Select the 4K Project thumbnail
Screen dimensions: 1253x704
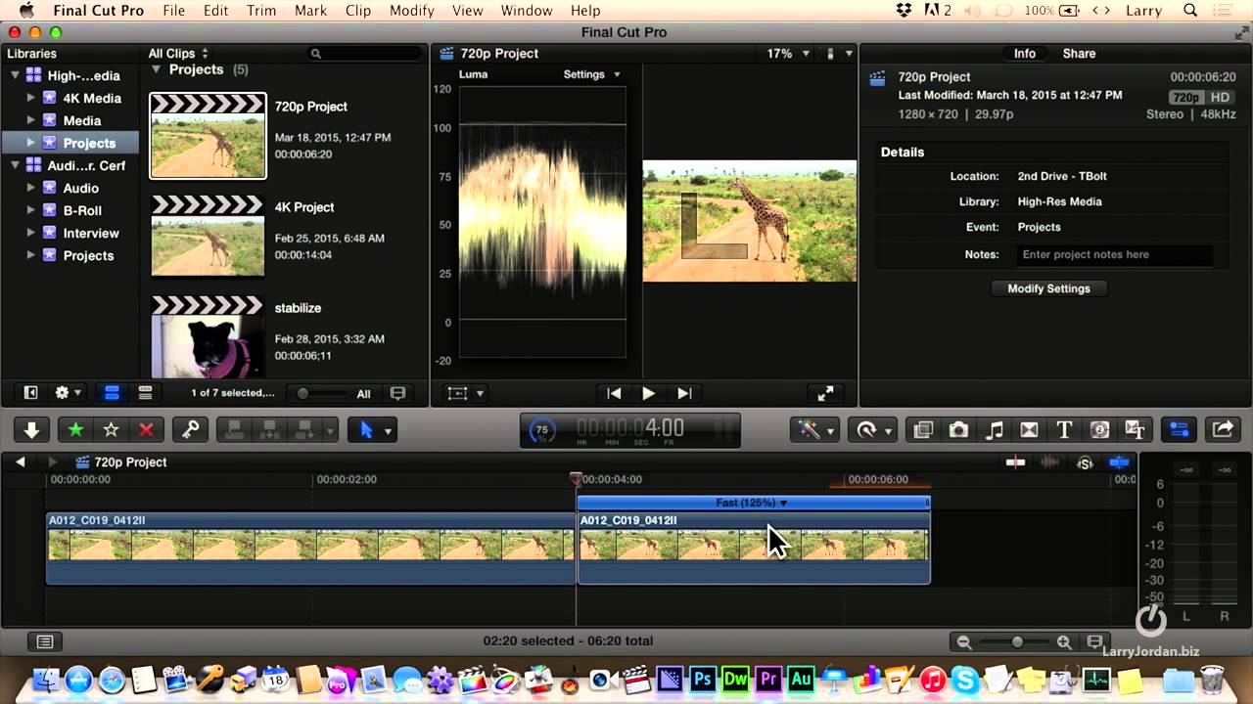tap(208, 236)
